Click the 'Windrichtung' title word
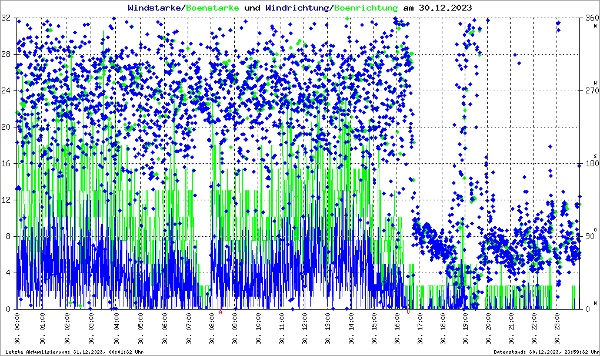 pos(297,8)
